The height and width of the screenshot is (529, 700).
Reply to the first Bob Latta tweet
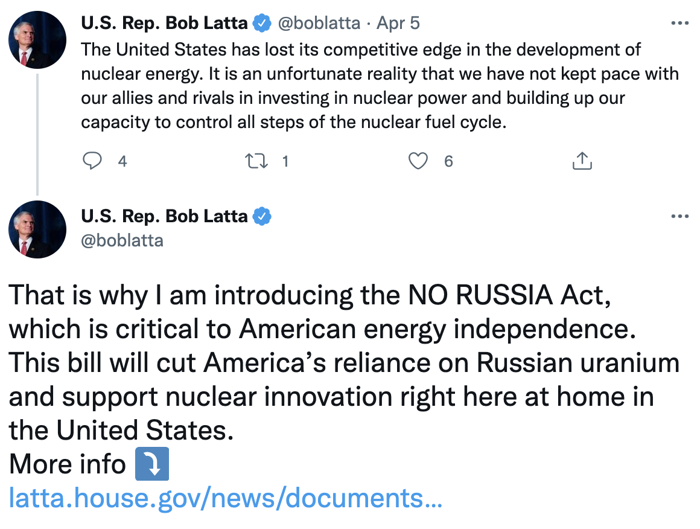(91, 161)
